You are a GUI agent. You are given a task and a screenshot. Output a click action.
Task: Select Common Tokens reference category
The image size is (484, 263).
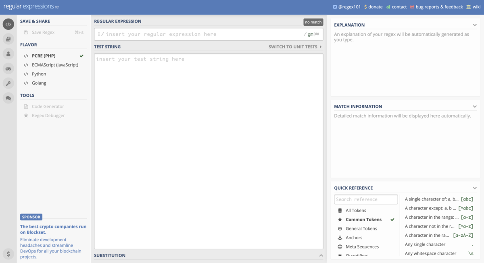(x=366, y=220)
